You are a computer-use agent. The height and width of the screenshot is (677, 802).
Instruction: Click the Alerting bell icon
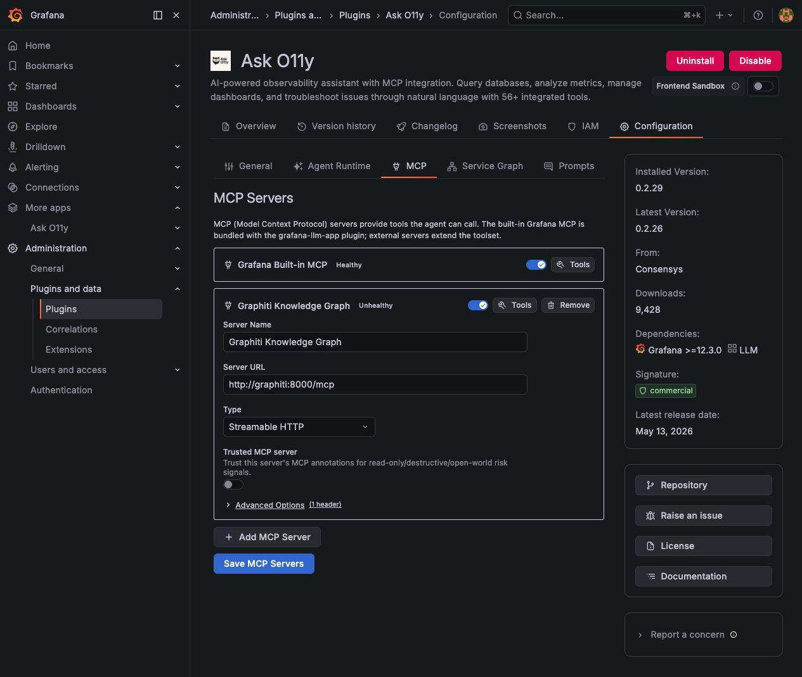click(x=13, y=167)
